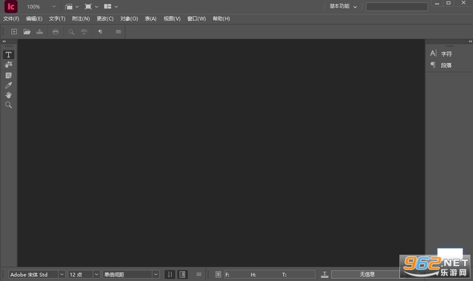Click the 段落 panel label
This screenshot has height=281, width=473.
(446, 65)
